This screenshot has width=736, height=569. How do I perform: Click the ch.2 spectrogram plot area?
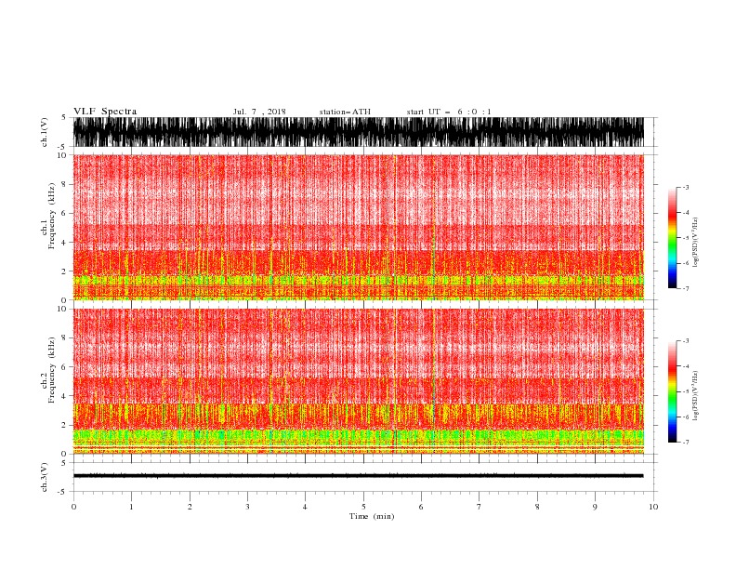click(358, 381)
